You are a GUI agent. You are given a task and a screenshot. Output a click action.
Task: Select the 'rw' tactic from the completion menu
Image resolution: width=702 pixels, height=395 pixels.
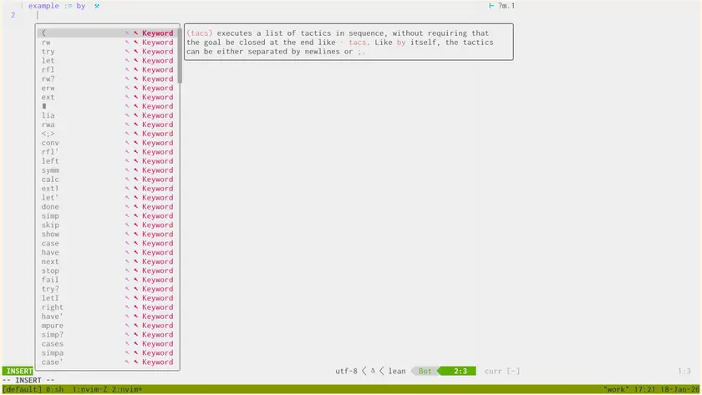[46, 43]
